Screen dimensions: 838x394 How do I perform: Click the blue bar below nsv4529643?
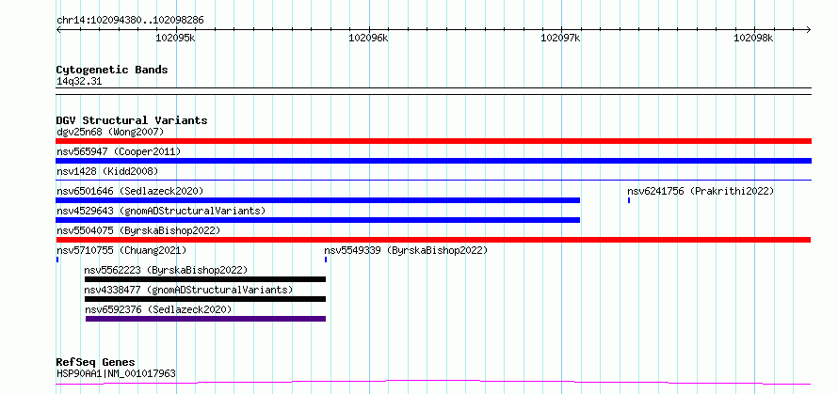click(x=317, y=220)
